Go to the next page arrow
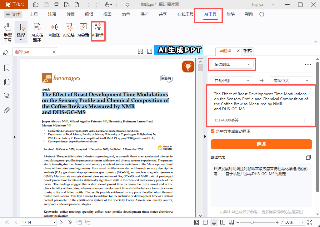Screen dimensions: 320x227 click(x=62, y=222)
